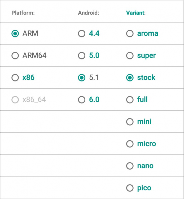Switch to Android version 6.0

[82, 100]
